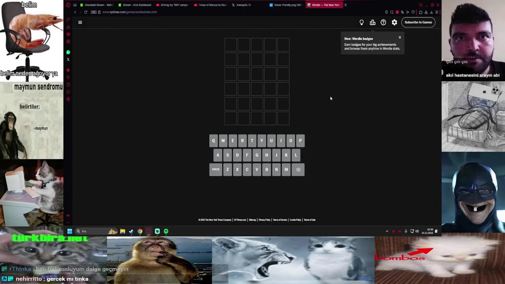Tap the P key on the Wordle keyboard

coord(300,141)
